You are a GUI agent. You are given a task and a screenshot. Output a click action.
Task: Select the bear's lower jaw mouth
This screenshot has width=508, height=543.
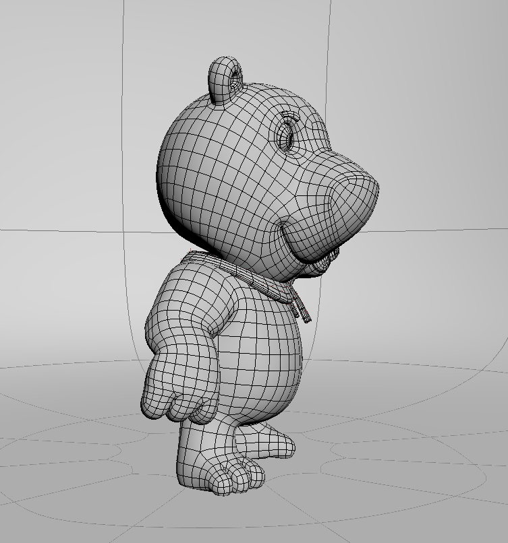click(319, 265)
